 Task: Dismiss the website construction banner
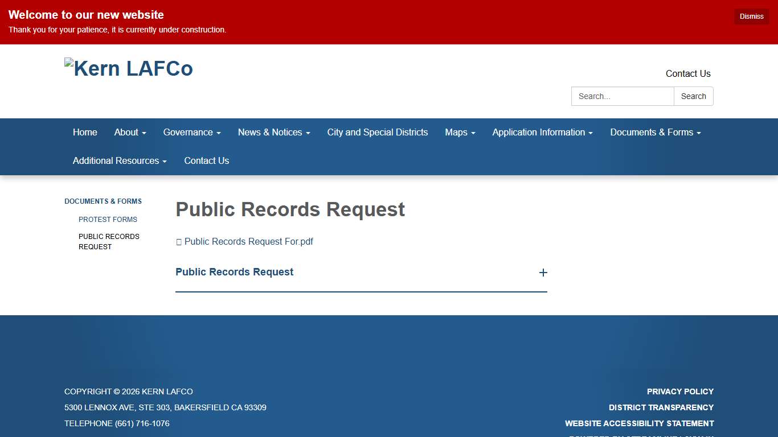coord(751,16)
